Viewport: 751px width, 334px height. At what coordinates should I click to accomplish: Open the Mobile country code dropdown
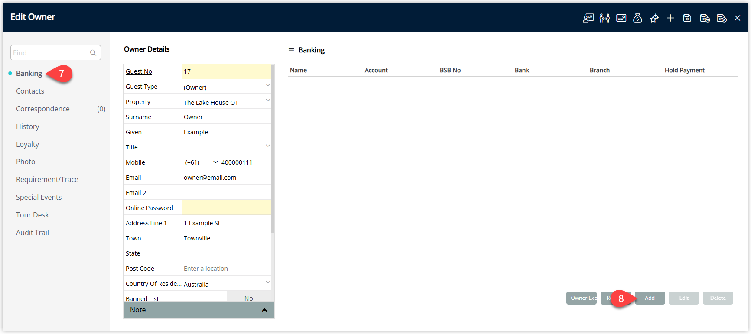pos(215,162)
